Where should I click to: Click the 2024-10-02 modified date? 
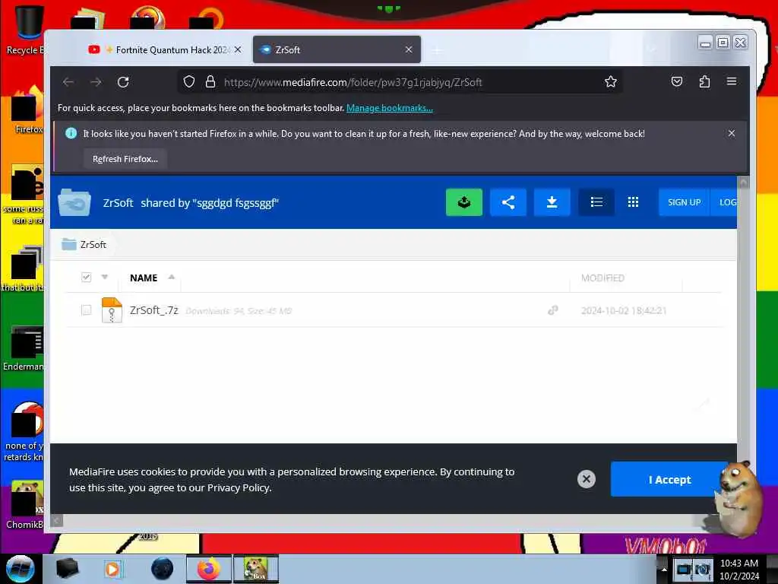pyautogui.click(x=624, y=310)
